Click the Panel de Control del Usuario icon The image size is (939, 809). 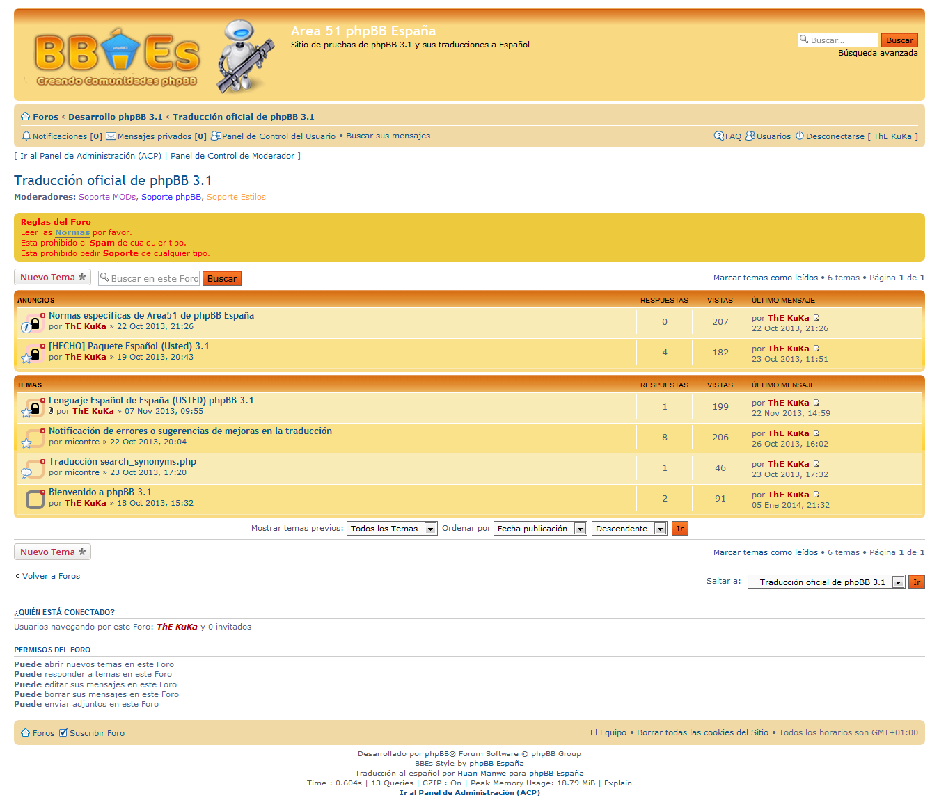click(216, 136)
